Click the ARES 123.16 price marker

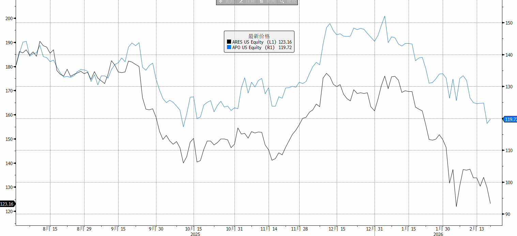[x=7, y=204]
